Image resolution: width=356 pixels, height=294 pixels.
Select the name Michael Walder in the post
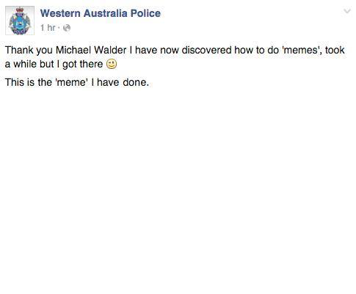[x=91, y=50]
